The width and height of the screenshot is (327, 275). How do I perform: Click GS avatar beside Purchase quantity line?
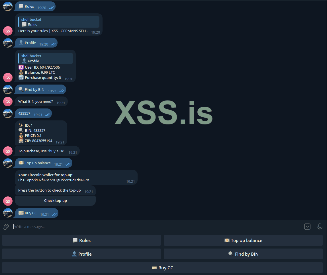8,77
